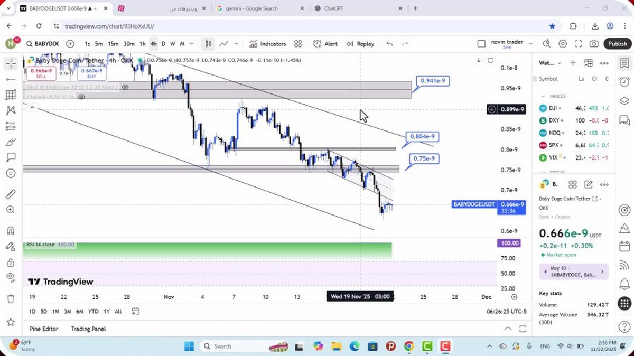Select the text annotation tool
The height and width of the screenshot is (356, 634).
[x=11, y=157]
